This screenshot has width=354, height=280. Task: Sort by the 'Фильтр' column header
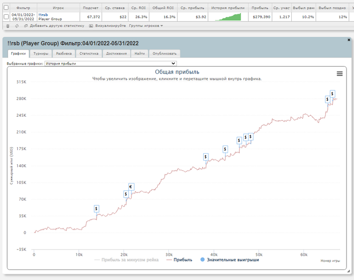[23, 8]
